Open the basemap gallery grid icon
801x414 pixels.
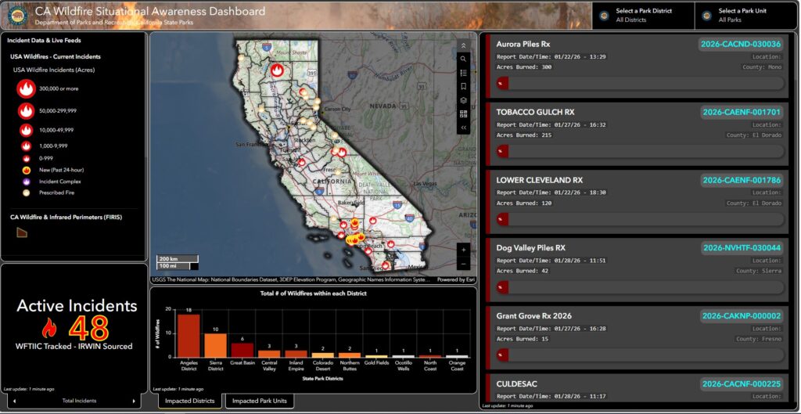(463, 114)
